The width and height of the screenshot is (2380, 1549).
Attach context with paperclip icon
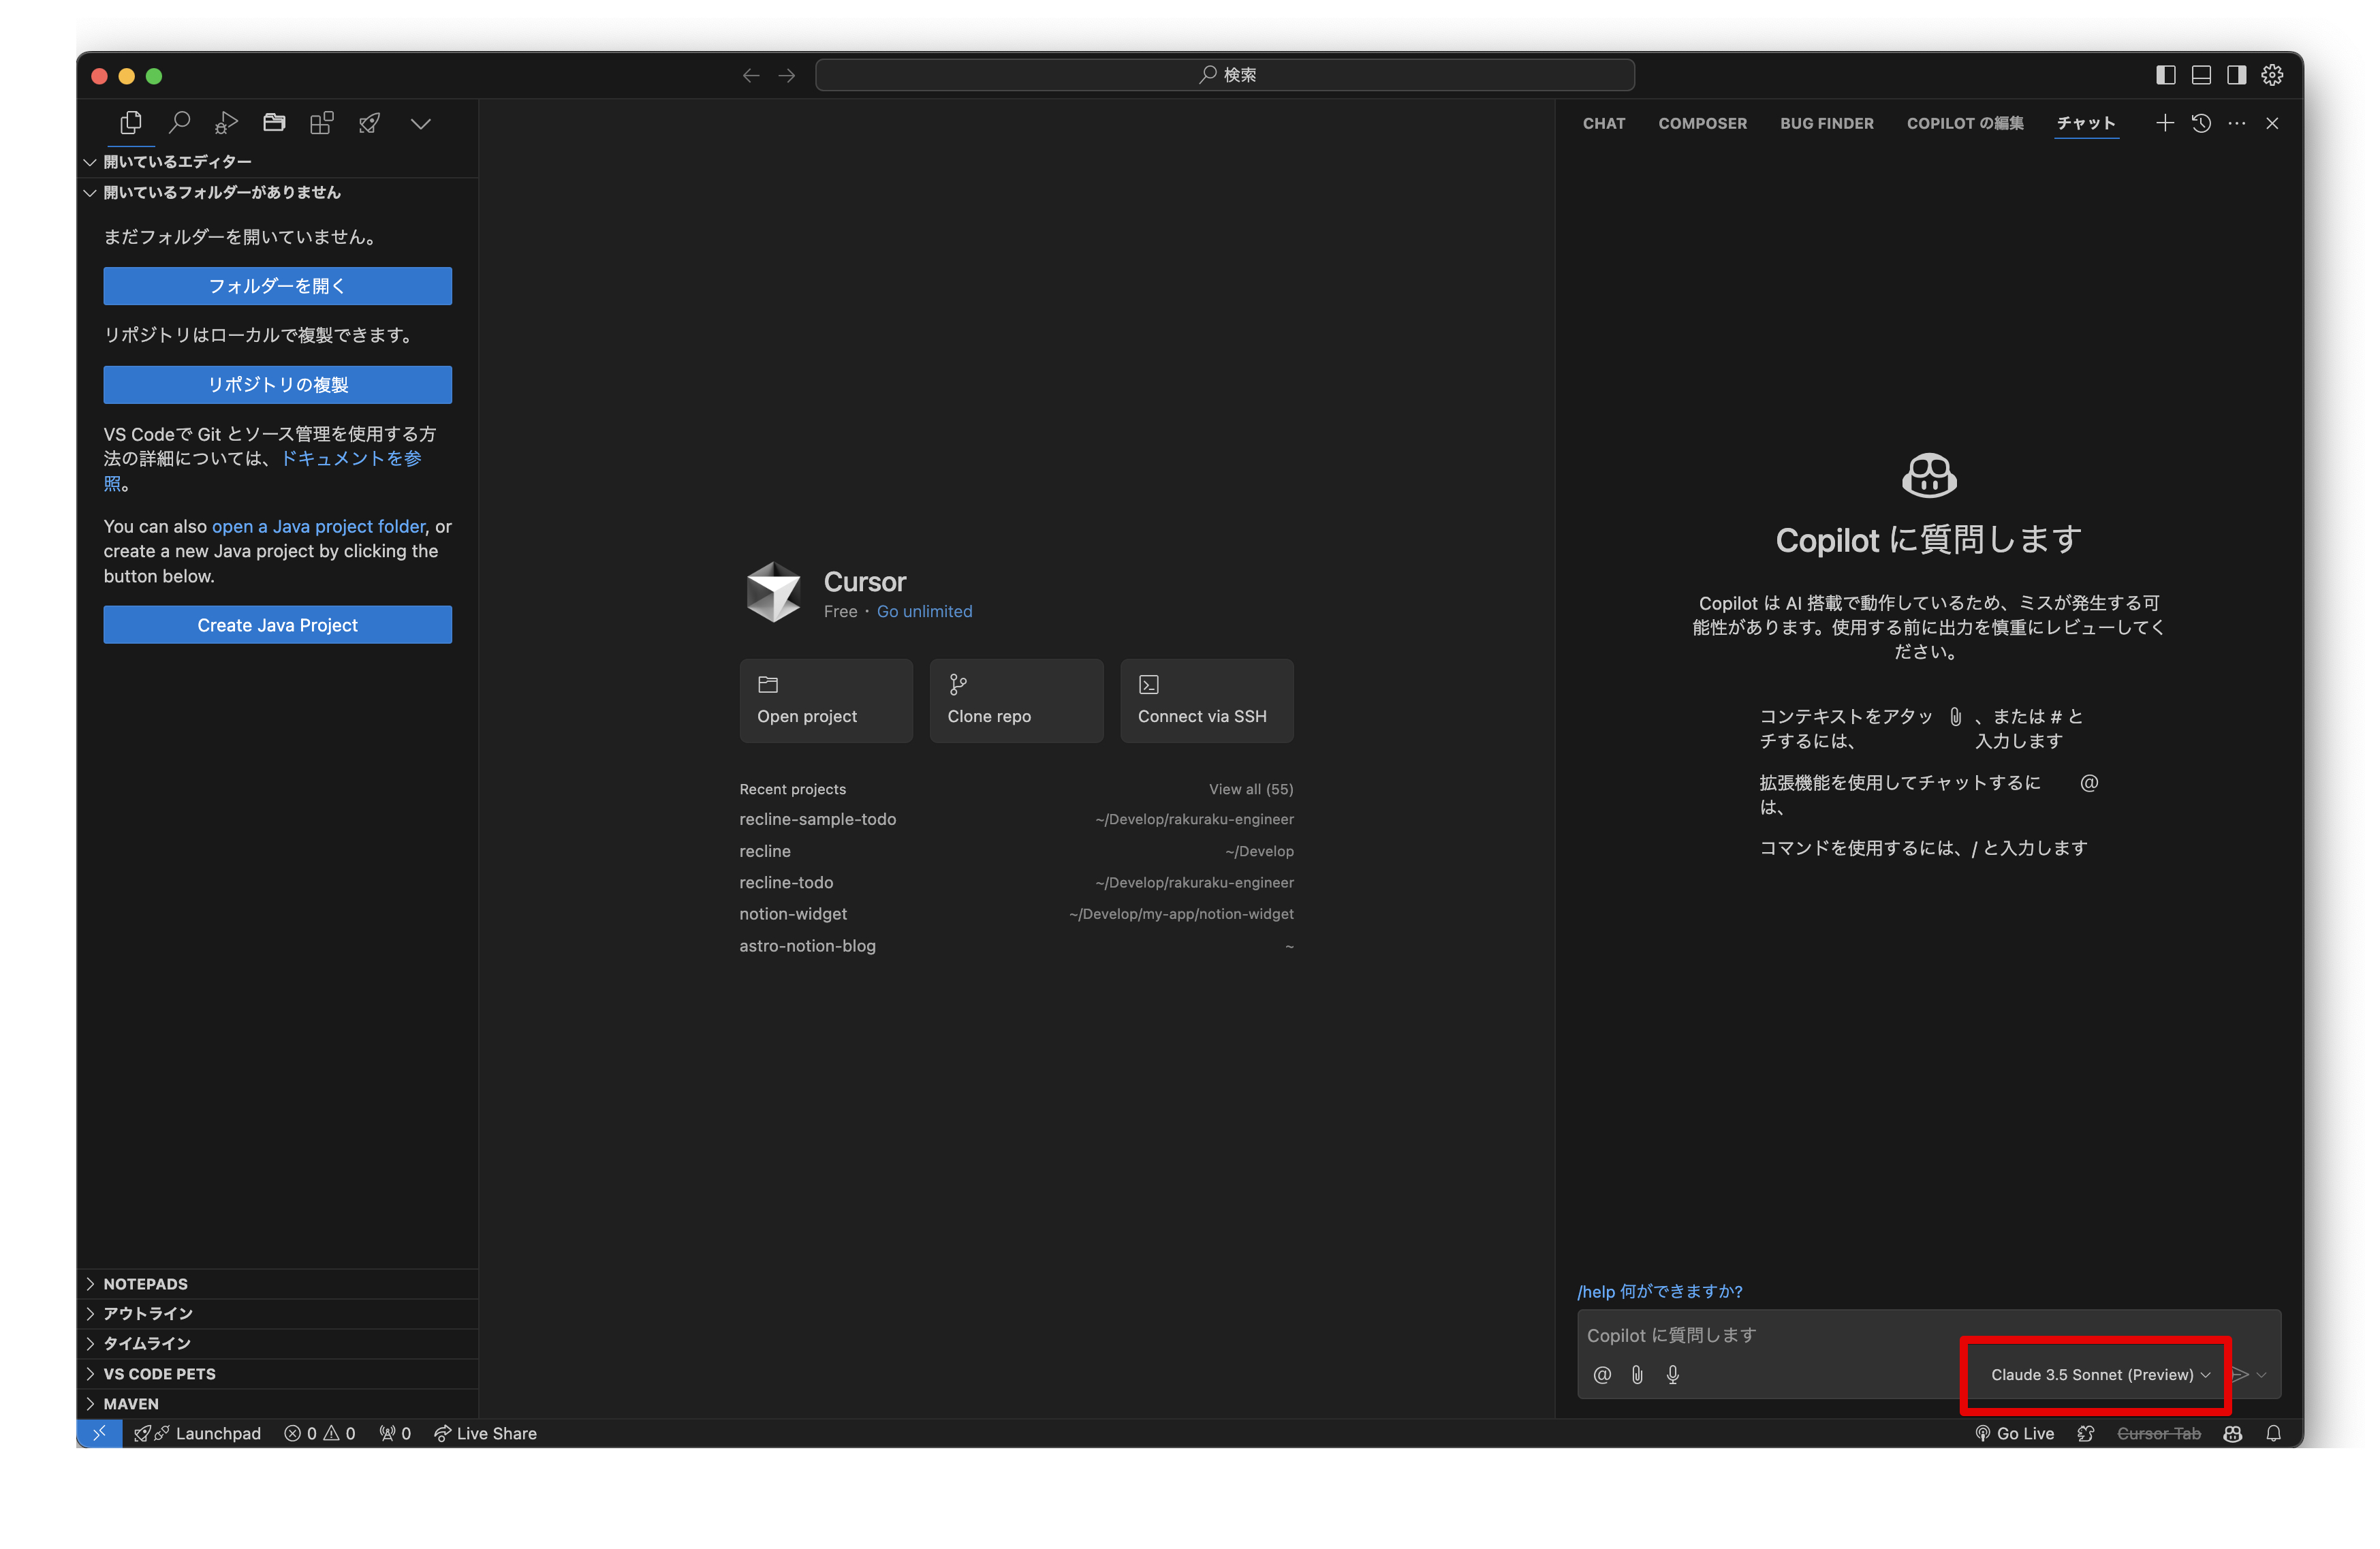[1637, 1375]
